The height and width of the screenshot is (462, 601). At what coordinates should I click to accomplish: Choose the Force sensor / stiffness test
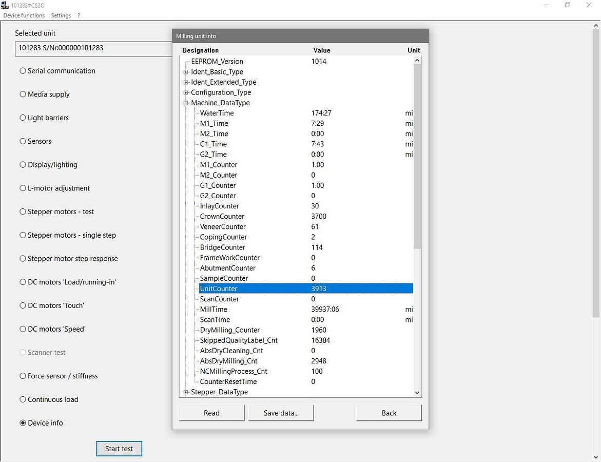[23, 376]
